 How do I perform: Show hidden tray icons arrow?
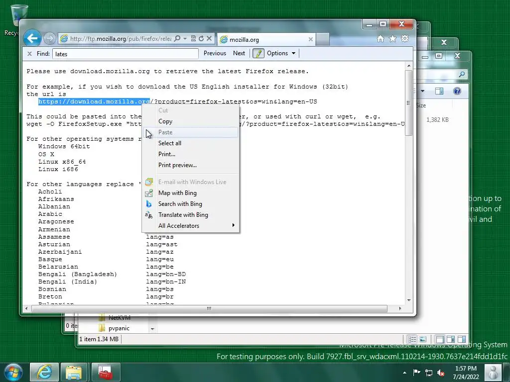[404, 373]
